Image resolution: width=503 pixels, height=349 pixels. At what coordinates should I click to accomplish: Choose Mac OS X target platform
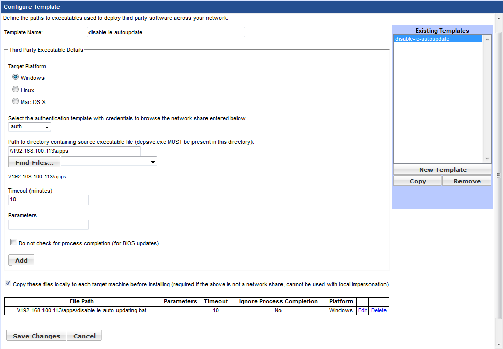[16, 101]
